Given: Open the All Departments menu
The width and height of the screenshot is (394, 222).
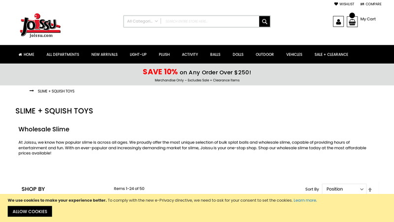Looking at the screenshot, I should [x=63, y=54].
